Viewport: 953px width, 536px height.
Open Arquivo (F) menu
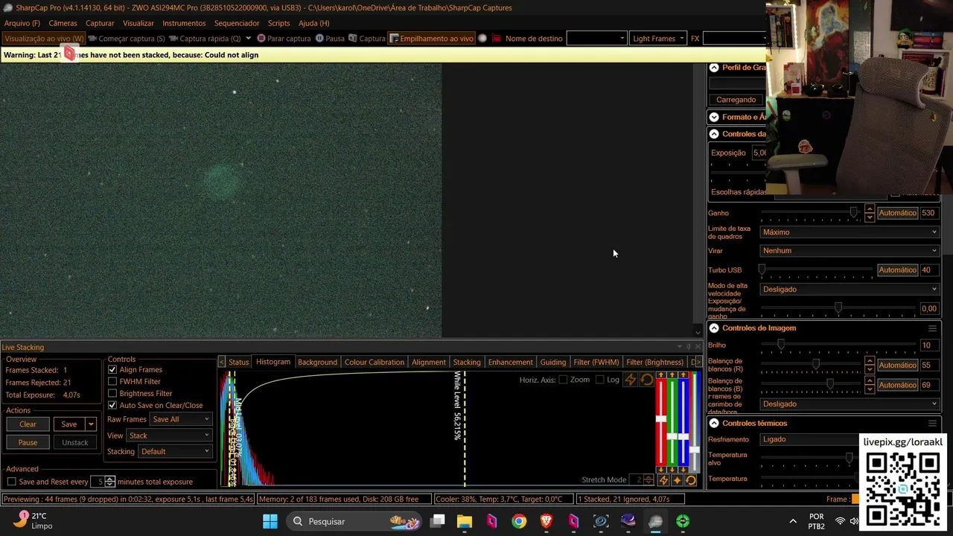click(x=22, y=23)
